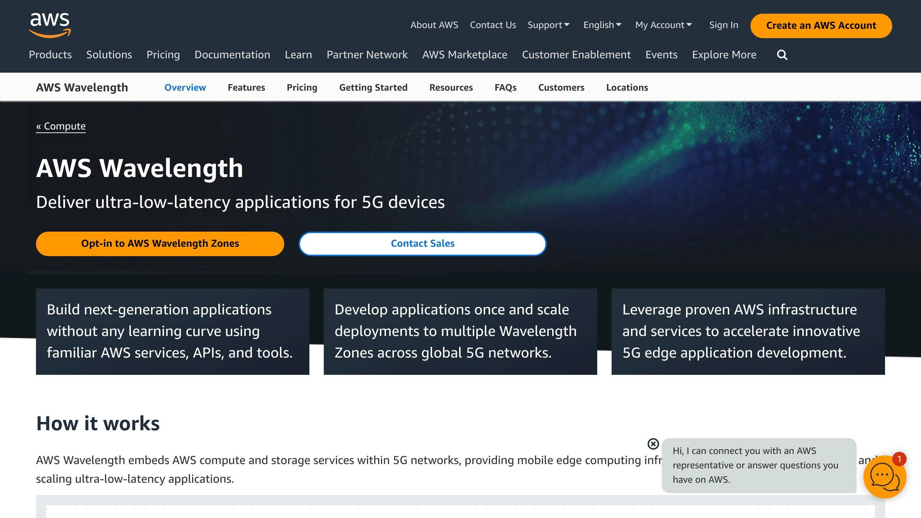Switch to the Locations tab
Screen dimensions: 921x518
tap(627, 87)
